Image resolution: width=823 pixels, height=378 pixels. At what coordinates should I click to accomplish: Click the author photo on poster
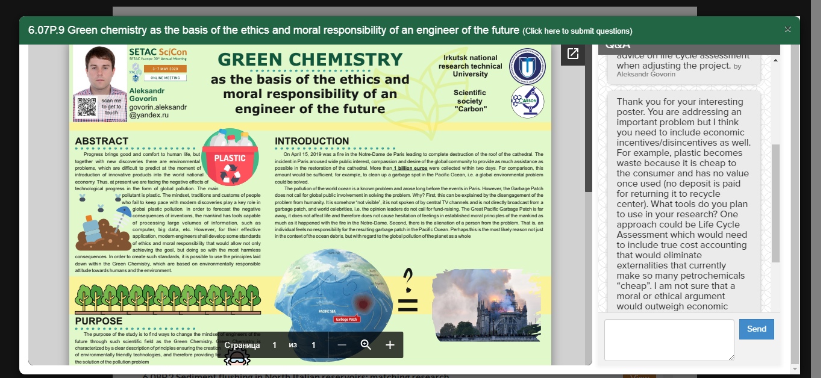[99, 71]
